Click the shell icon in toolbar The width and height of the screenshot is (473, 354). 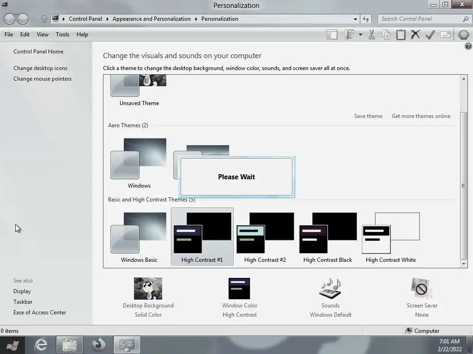[463, 35]
